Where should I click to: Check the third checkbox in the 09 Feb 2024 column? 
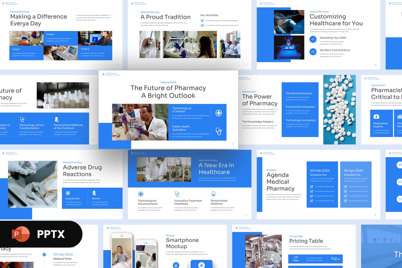(x=312, y=196)
